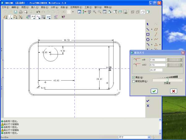Open the 帮助 (Help) menu

pos(108,7)
